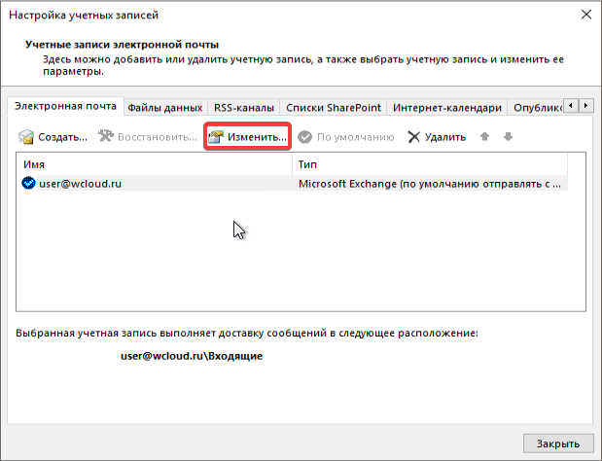This screenshot has width=602, height=461.
Task: Move account down with down arrow
Action: [x=508, y=137]
